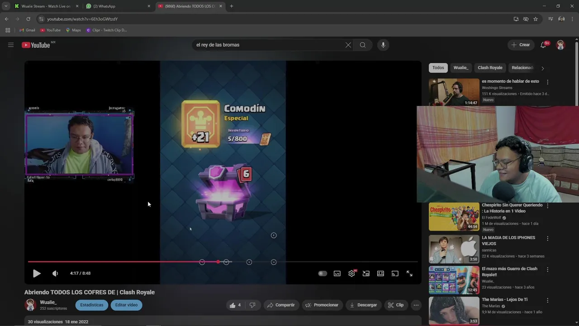Open Estadísticas analytics button
579x326 pixels.
click(92, 305)
